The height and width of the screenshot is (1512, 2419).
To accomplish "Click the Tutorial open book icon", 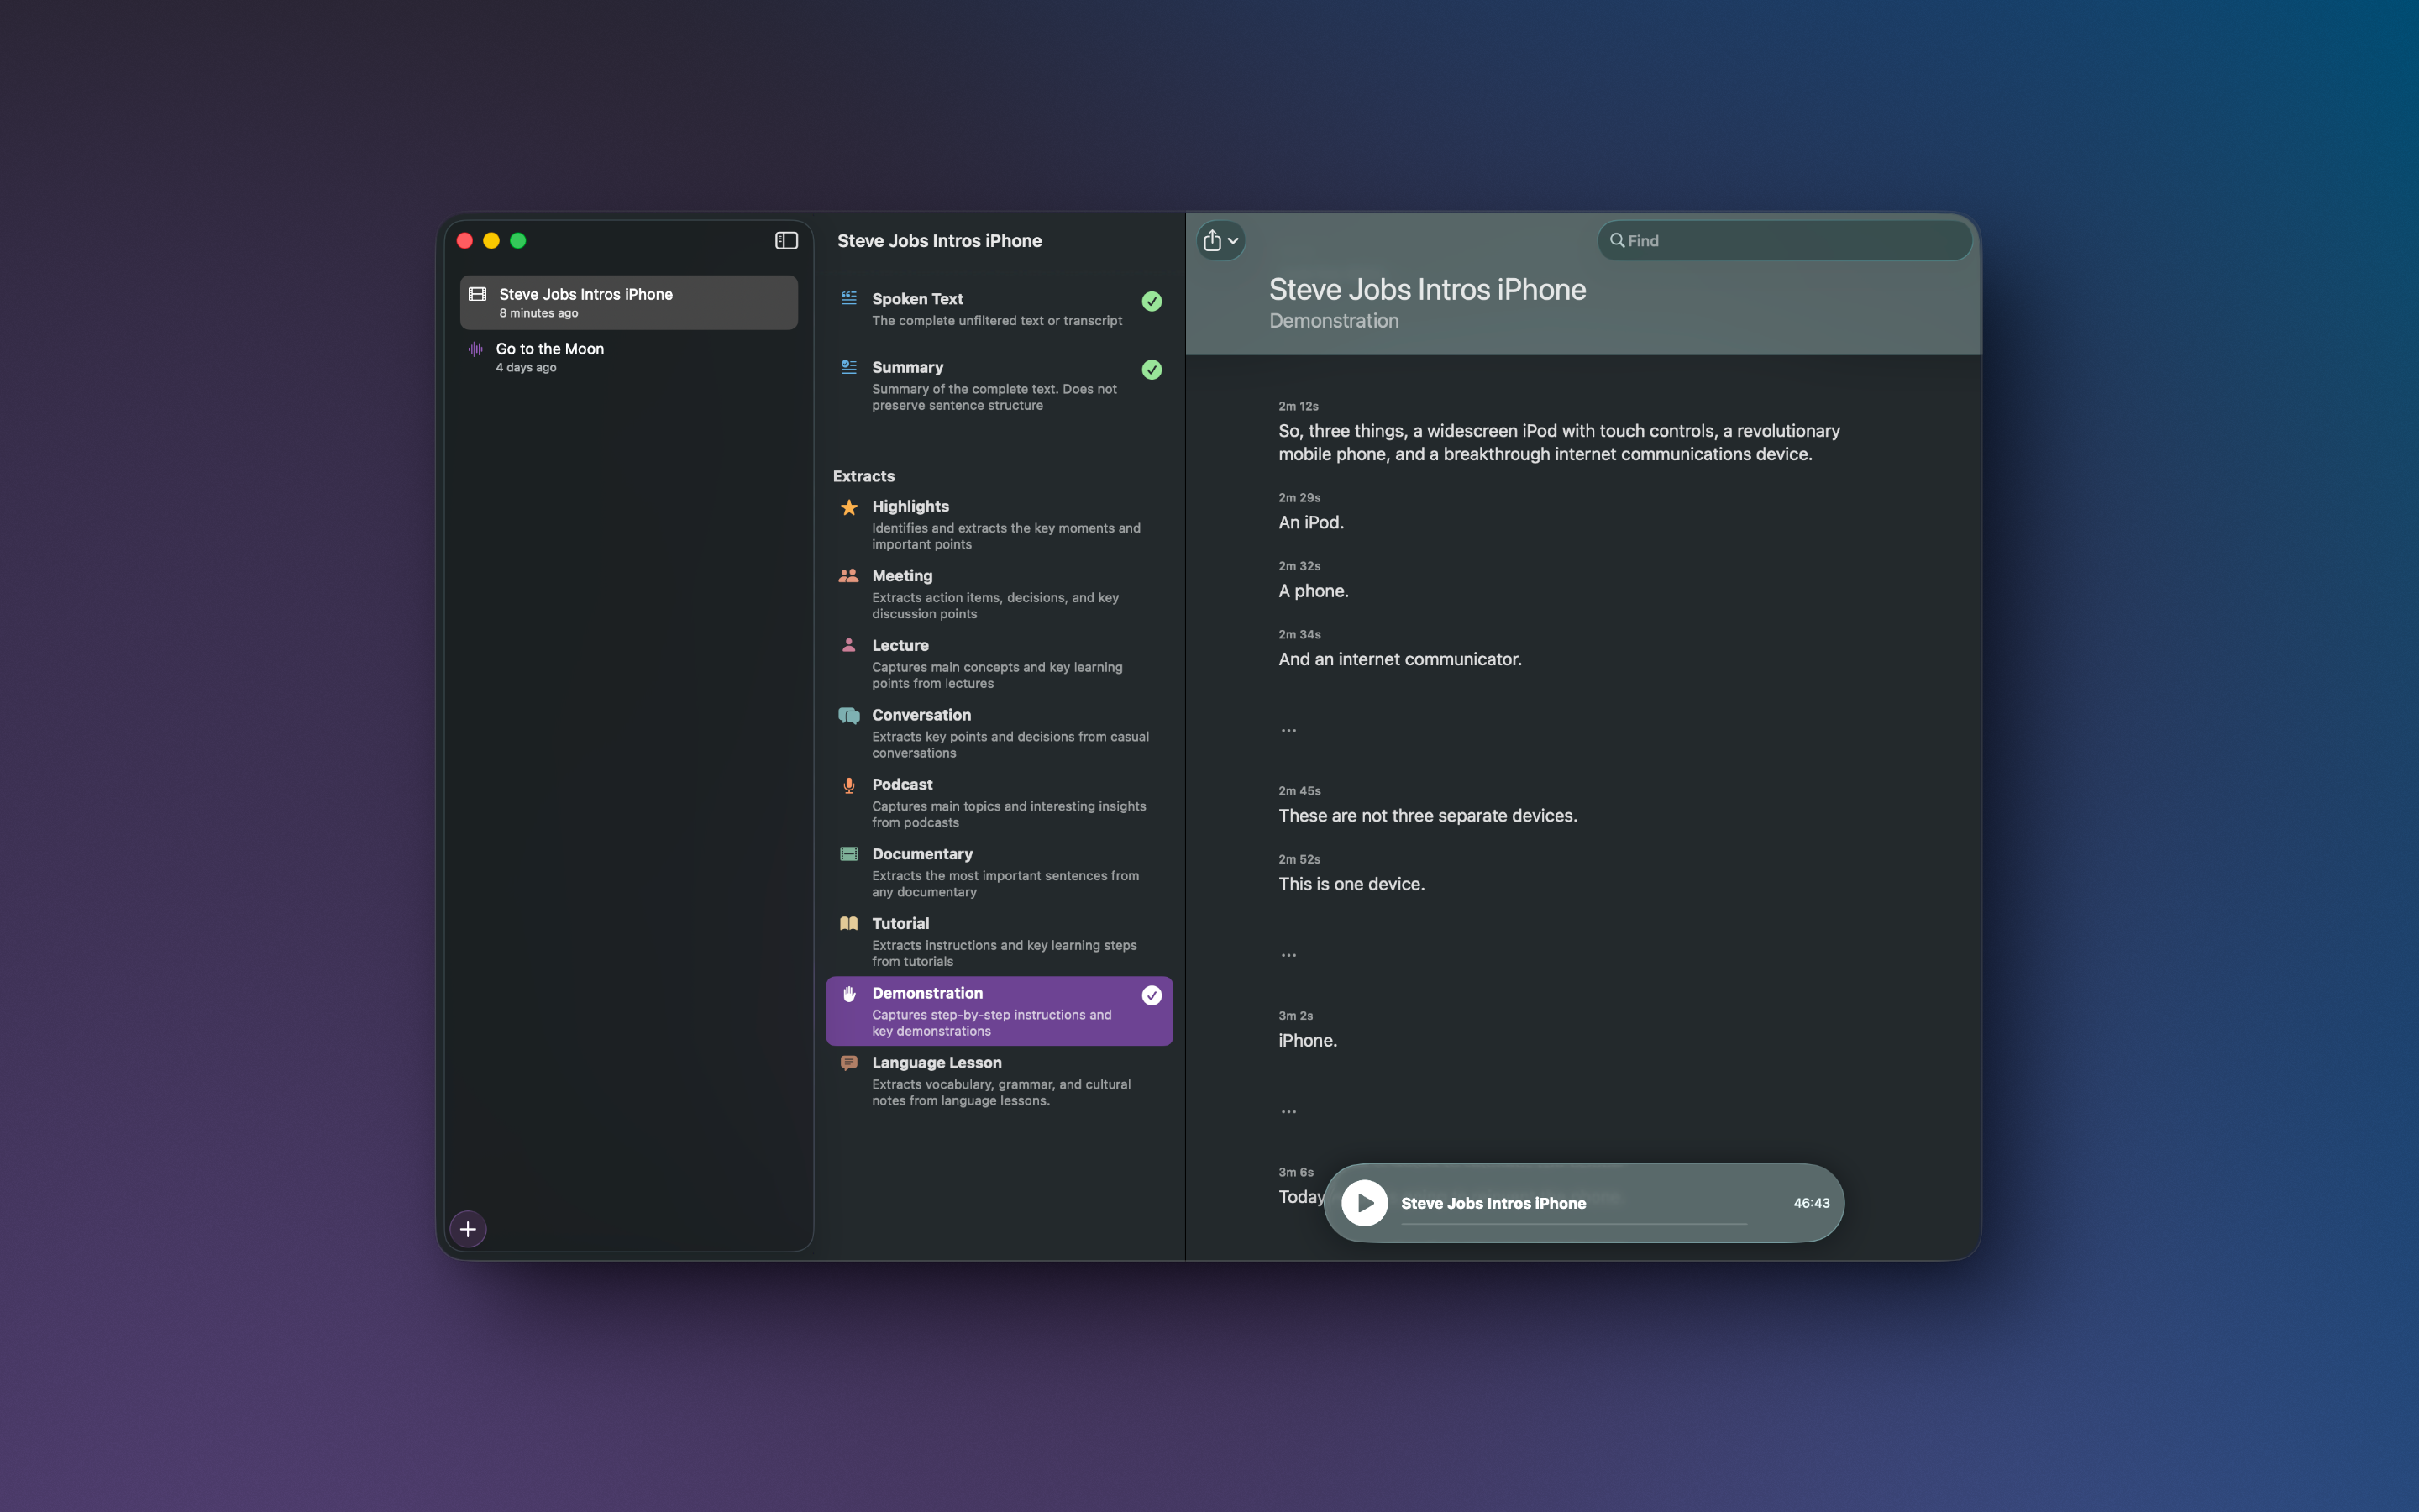I will tap(848, 923).
